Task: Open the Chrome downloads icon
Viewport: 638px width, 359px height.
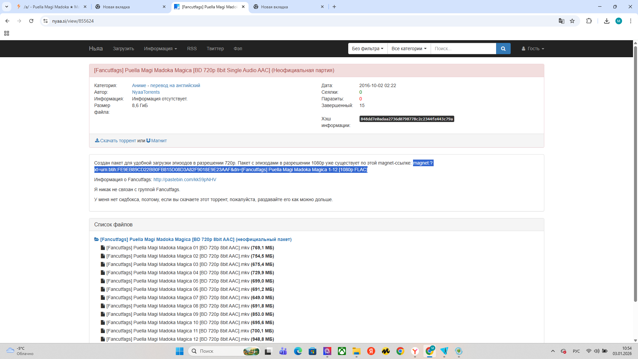Action: (607, 21)
